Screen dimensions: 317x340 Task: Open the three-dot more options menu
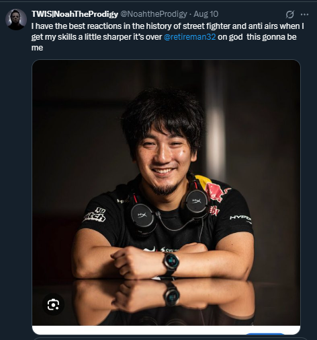304,14
